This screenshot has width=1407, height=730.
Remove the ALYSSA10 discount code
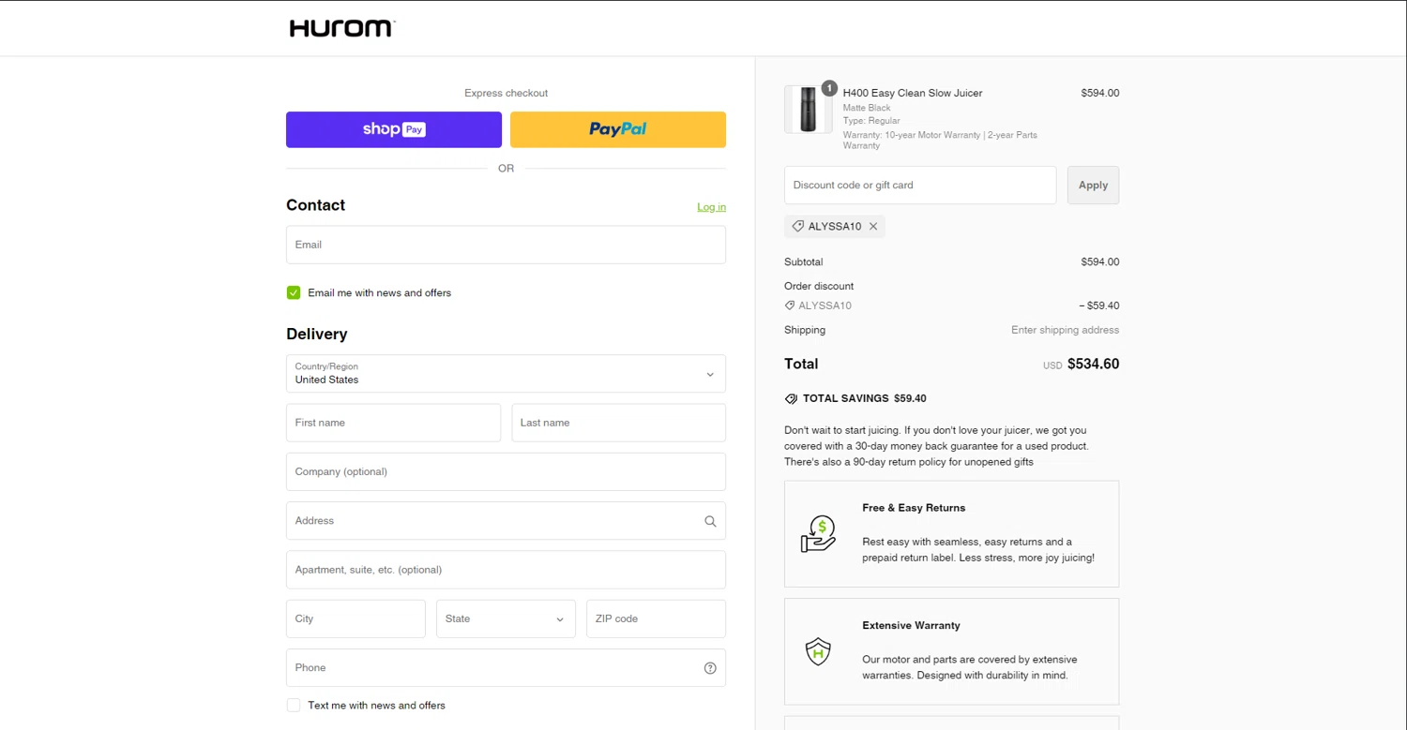tap(873, 227)
